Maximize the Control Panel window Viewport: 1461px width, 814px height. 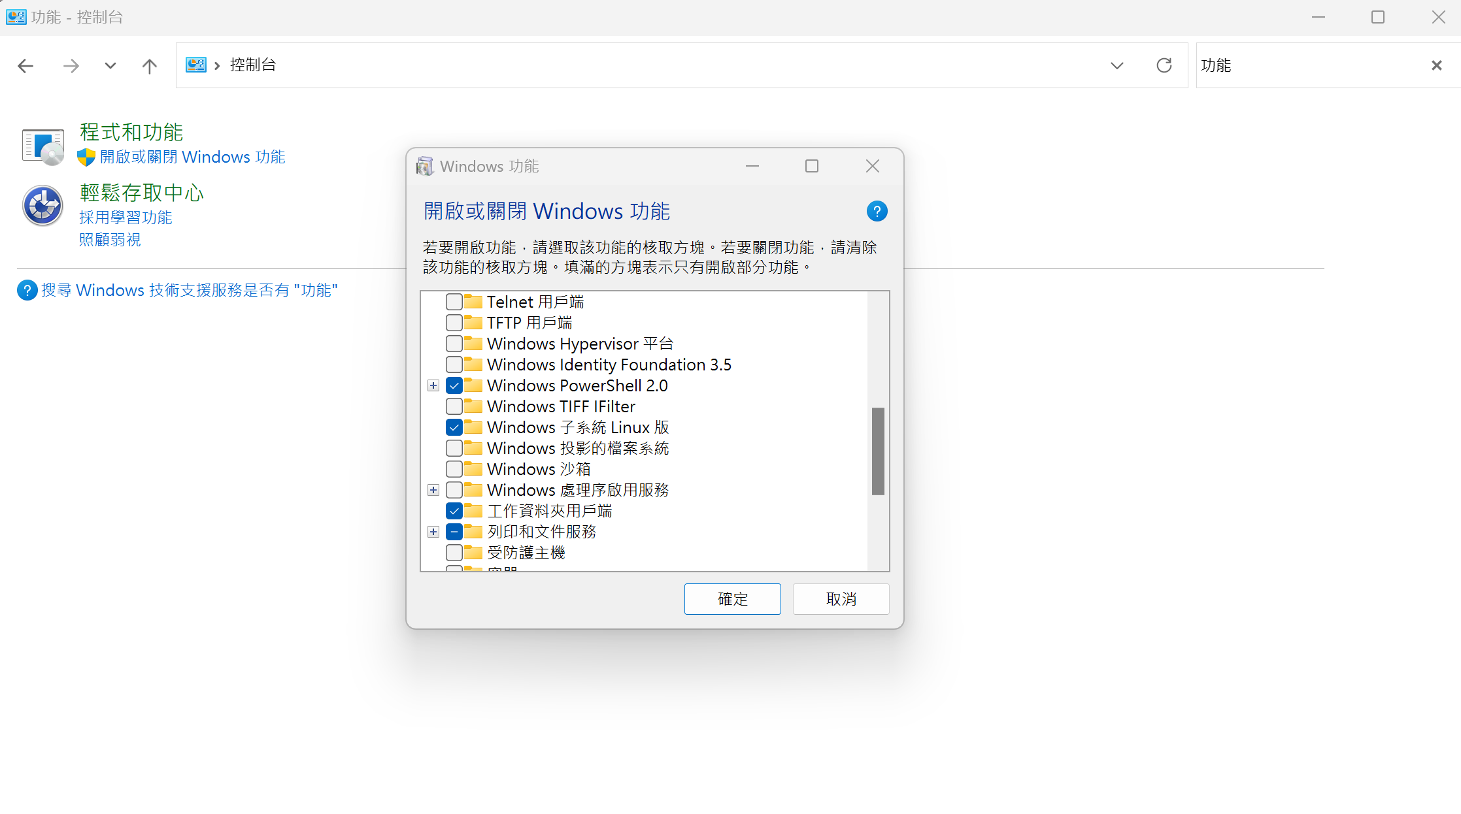(1378, 17)
